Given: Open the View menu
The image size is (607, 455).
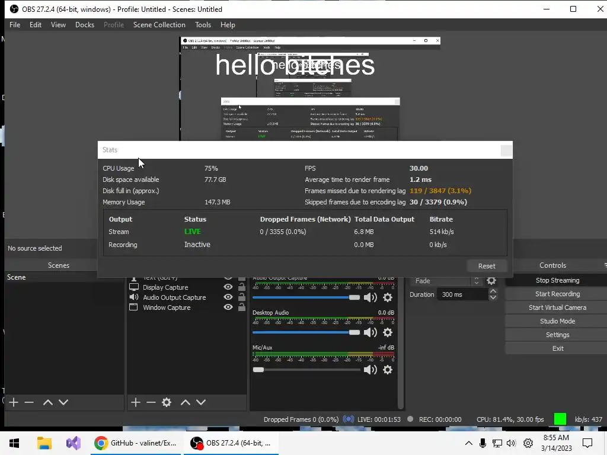Looking at the screenshot, I should (x=58, y=25).
